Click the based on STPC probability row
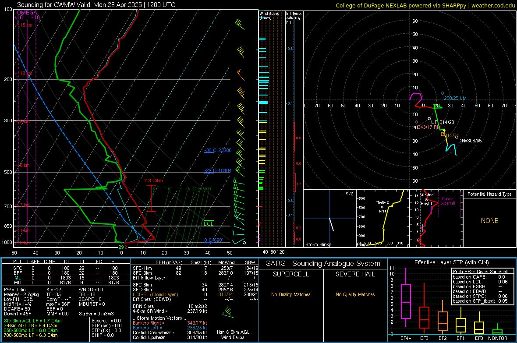Image resolution: width=517 pixels, height=343 pixels. (x=480, y=296)
